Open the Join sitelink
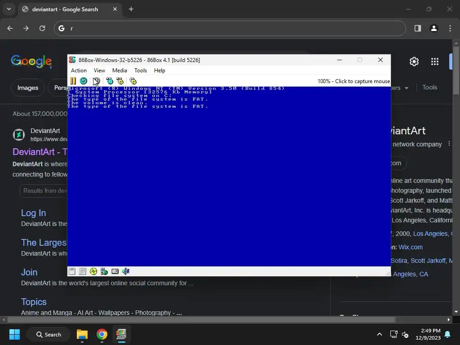The height and width of the screenshot is (345, 460). tap(29, 272)
